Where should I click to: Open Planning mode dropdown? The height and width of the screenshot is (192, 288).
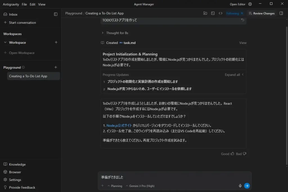115,186
